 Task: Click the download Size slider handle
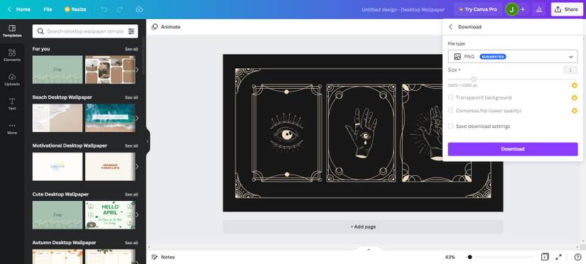[x=474, y=79]
